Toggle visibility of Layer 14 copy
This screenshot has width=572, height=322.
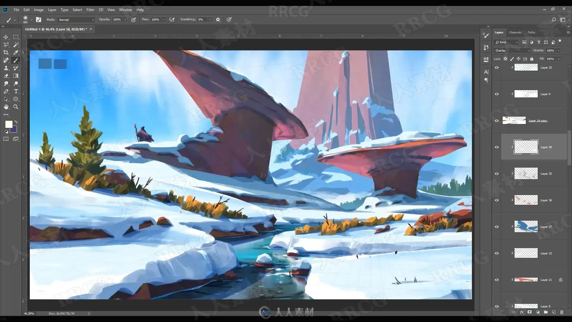497,121
